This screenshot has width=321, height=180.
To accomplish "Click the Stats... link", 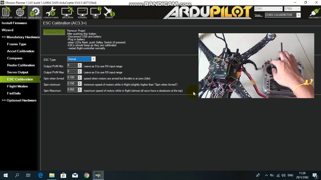I will [259, 15].
